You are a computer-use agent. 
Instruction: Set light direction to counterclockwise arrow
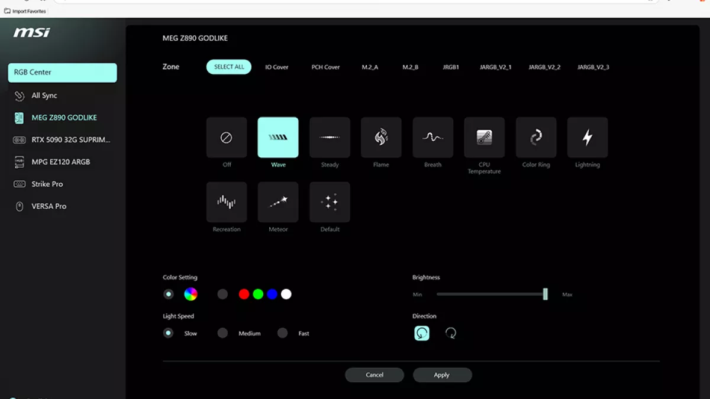coord(421,333)
